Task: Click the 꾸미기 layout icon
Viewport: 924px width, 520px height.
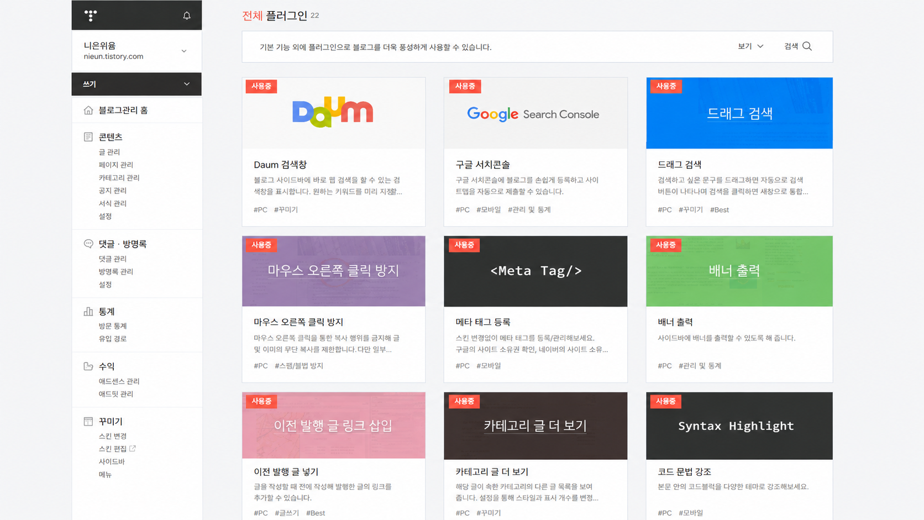Action: click(88, 421)
